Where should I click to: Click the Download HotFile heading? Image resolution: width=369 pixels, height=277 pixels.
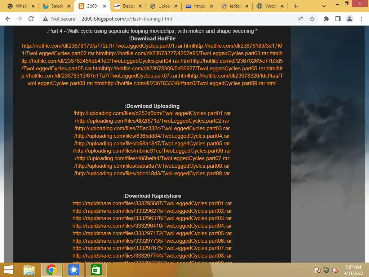[152, 38]
